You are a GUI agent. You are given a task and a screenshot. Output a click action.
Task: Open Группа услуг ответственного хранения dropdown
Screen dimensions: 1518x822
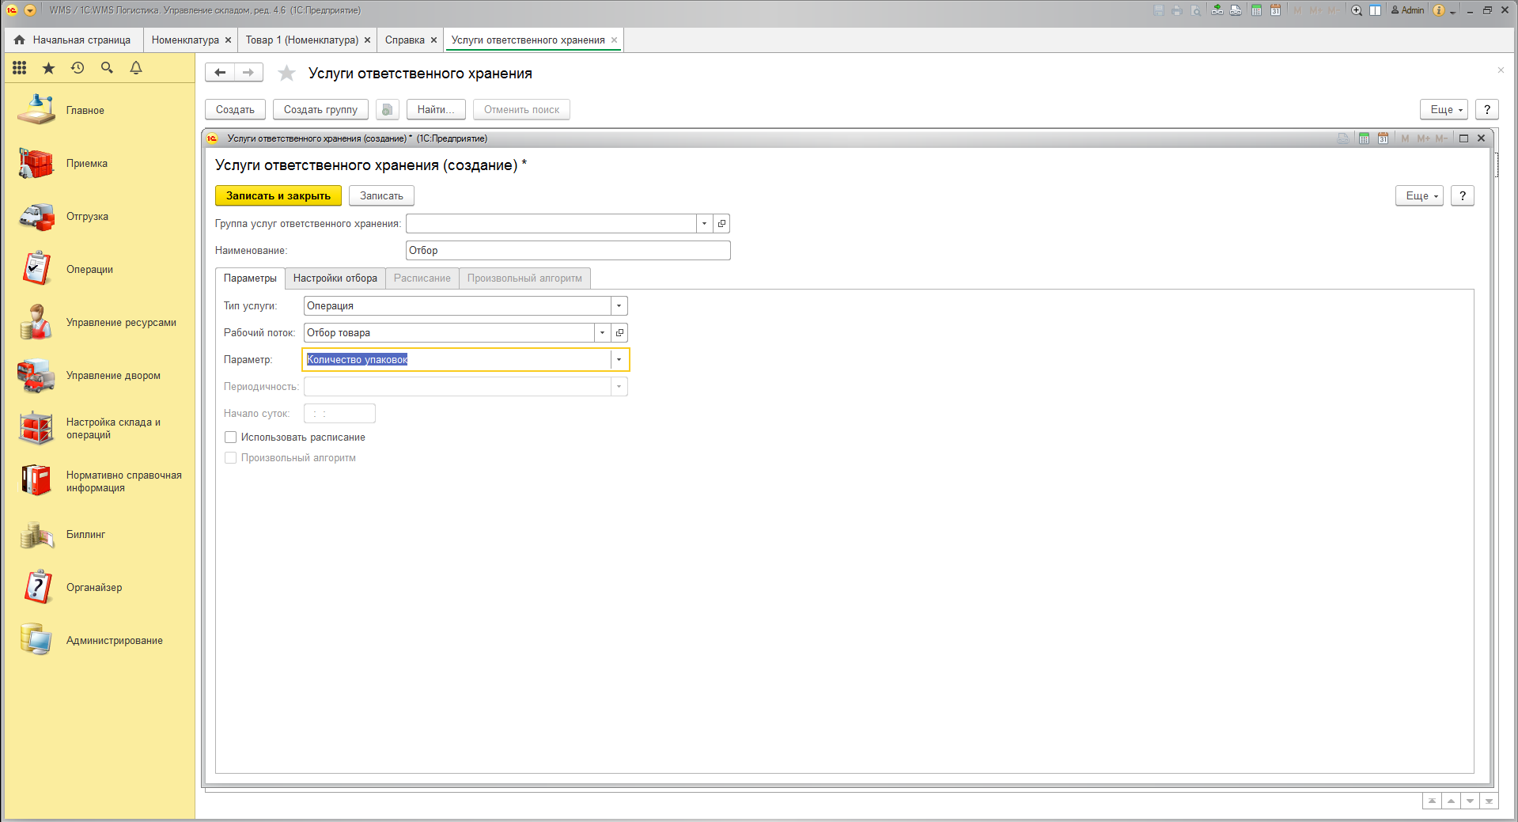click(704, 224)
